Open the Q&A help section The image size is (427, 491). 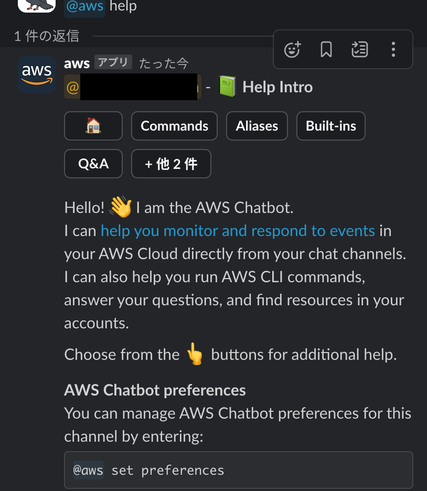93,164
